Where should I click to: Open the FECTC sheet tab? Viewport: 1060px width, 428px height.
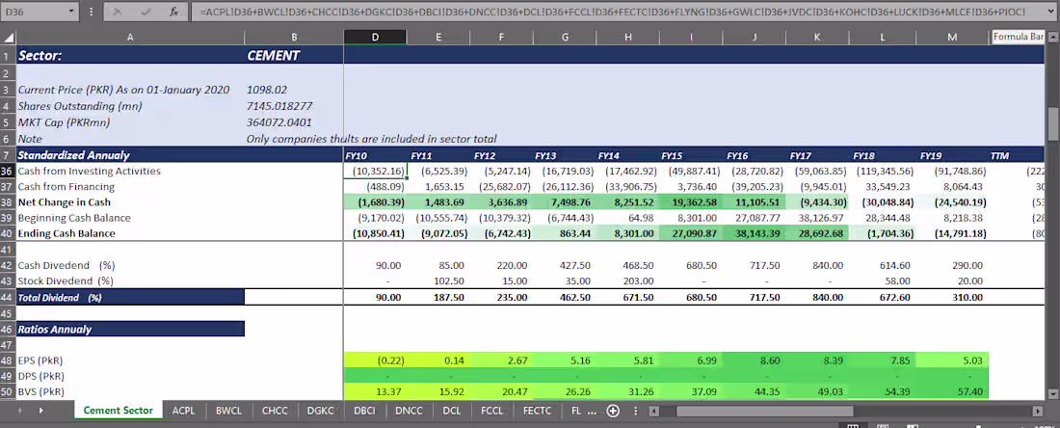538,410
